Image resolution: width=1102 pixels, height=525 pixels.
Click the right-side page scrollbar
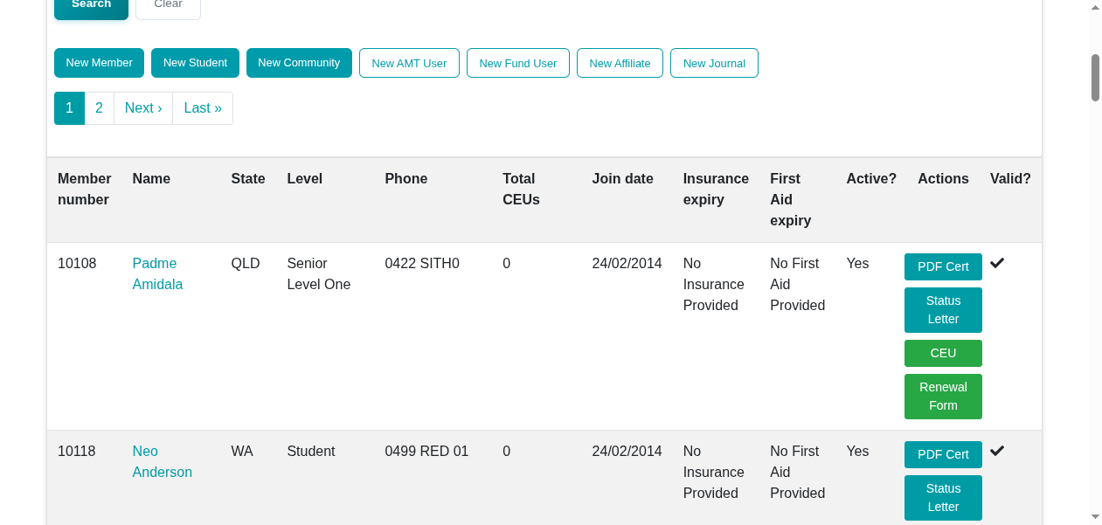point(1095,77)
